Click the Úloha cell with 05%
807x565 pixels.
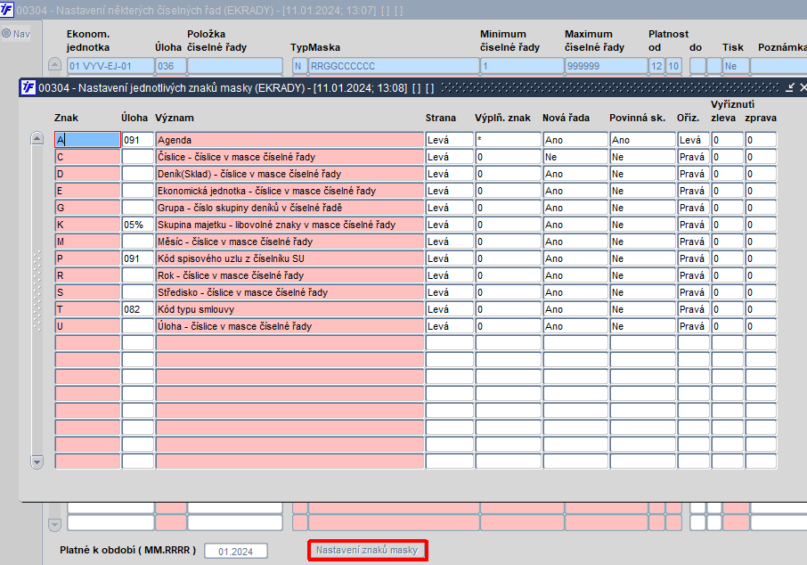pos(137,225)
